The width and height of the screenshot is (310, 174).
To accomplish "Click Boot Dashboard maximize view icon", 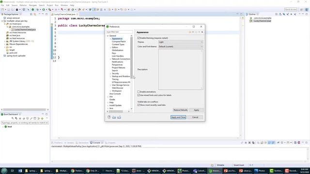I will tap(46, 114).
